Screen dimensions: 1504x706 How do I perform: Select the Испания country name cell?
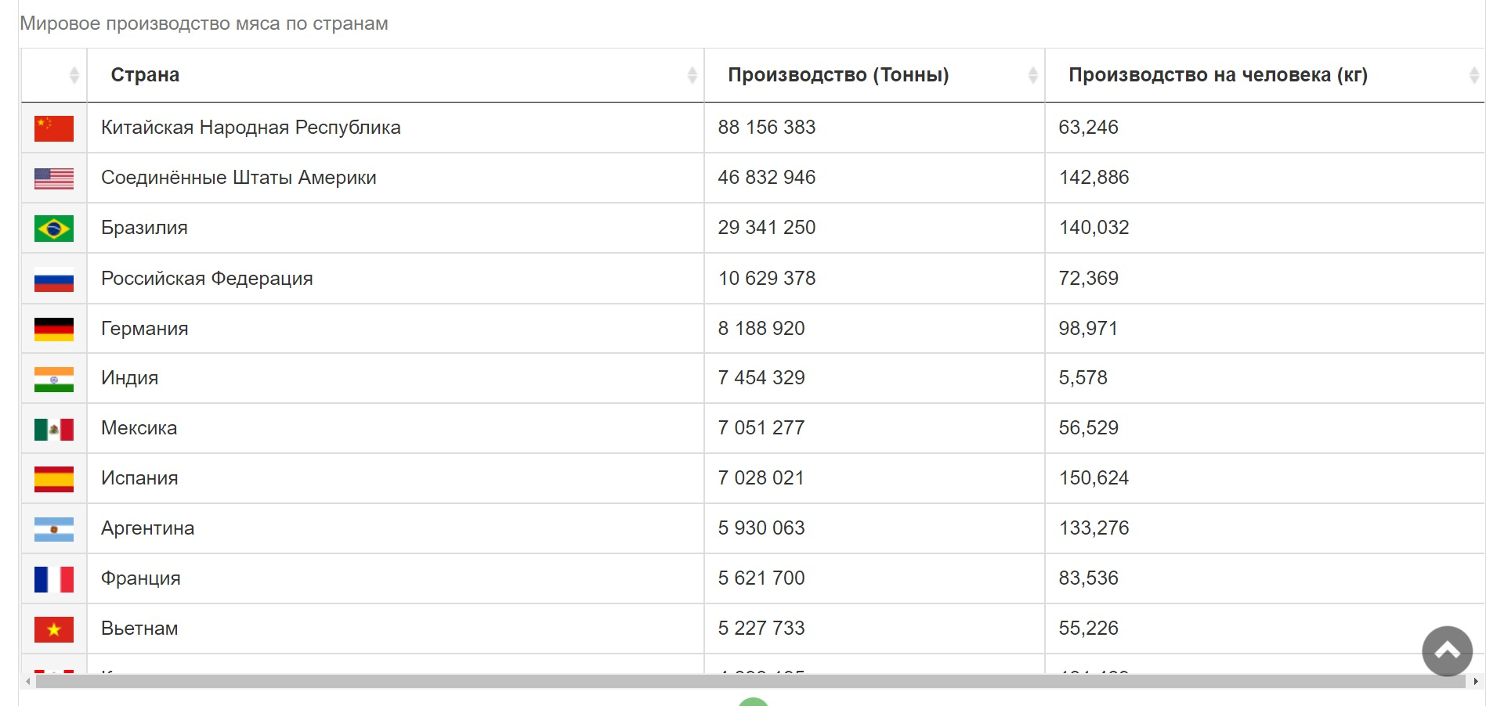coord(139,478)
